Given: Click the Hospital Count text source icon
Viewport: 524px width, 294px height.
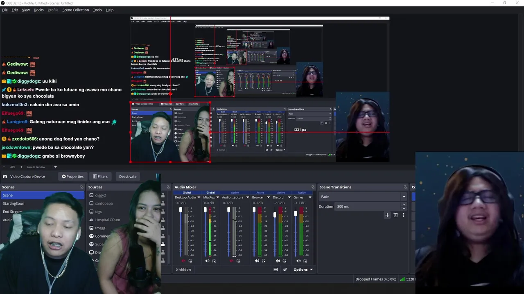Looking at the screenshot, I should coord(91,220).
